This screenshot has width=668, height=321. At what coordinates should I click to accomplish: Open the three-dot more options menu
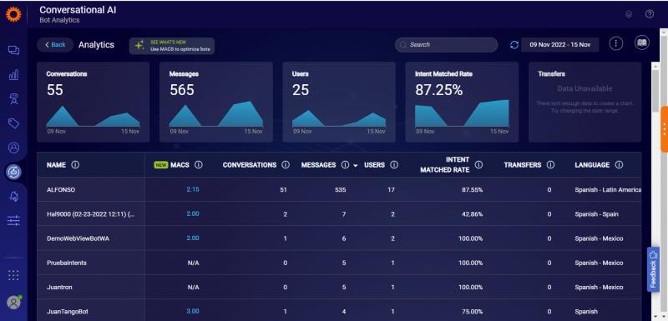[616, 43]
